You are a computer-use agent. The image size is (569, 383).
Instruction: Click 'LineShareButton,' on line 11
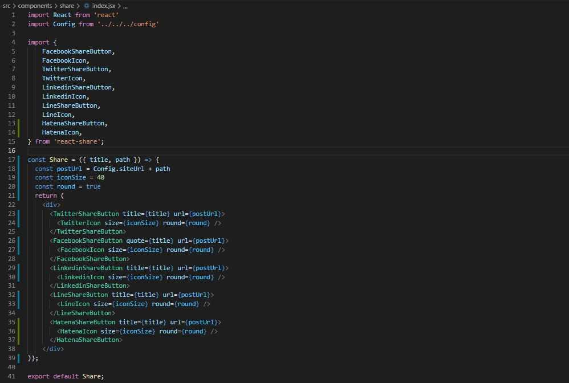[x=71, y=105]
